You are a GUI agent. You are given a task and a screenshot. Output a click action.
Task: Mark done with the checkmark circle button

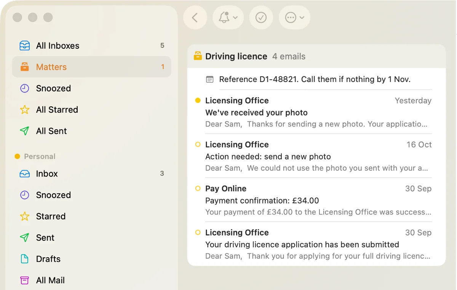click(x=261, y=18)
